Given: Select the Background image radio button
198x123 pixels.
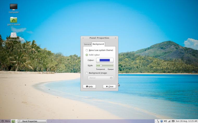Looking at the screenshot, I should pyautogui.click(x=87, y=73).
